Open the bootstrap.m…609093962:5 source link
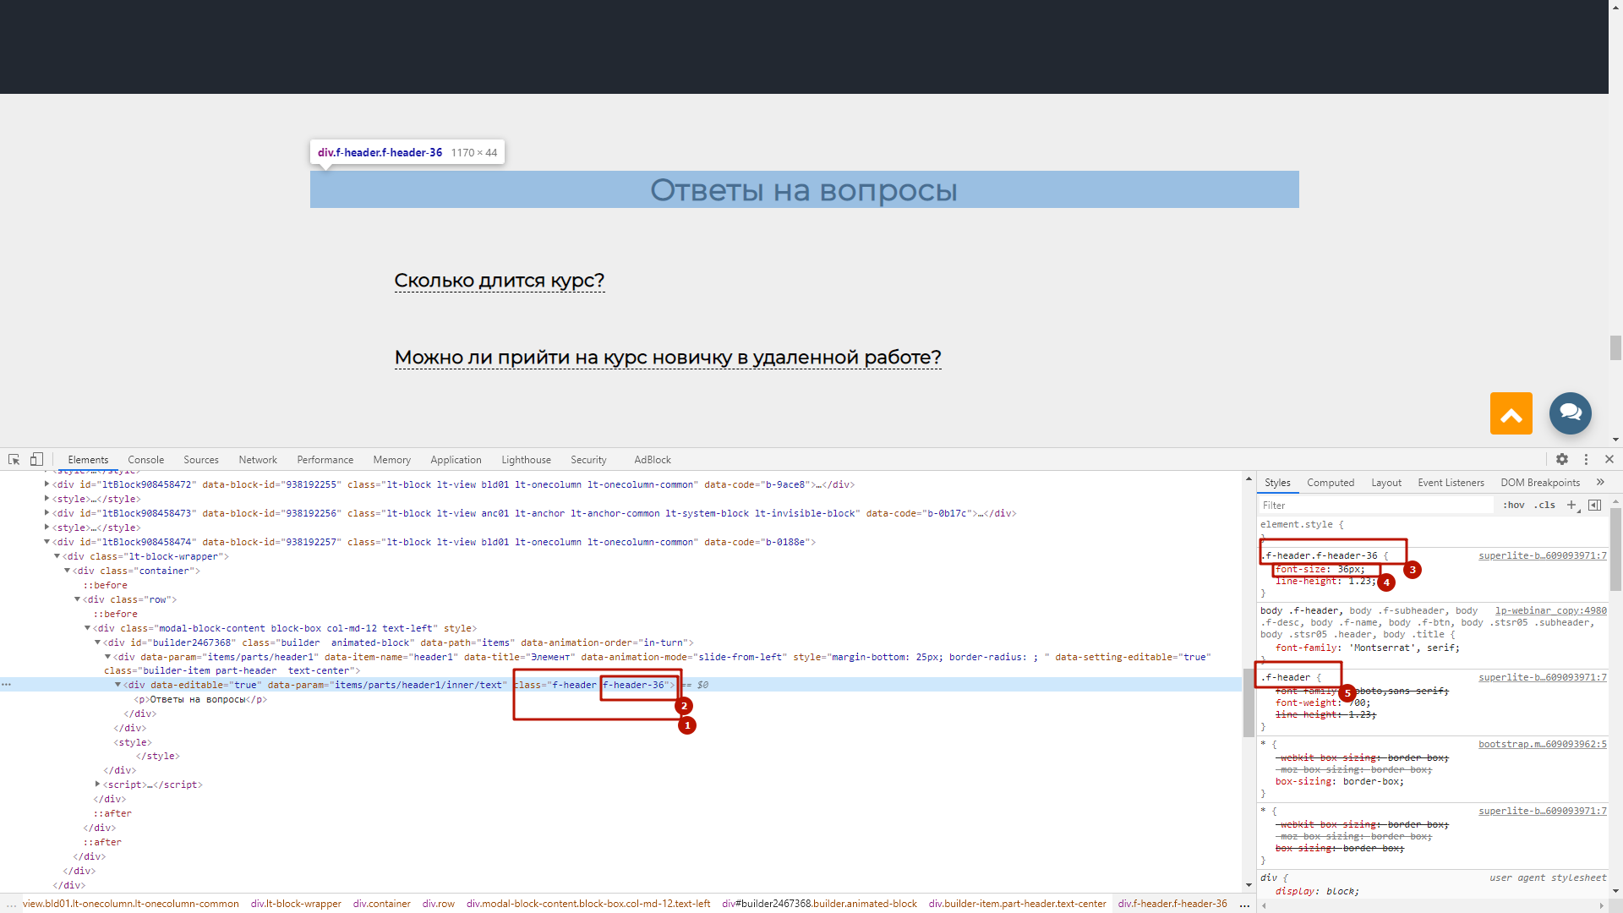The image size is (1623, 913). click(1542, 744)
